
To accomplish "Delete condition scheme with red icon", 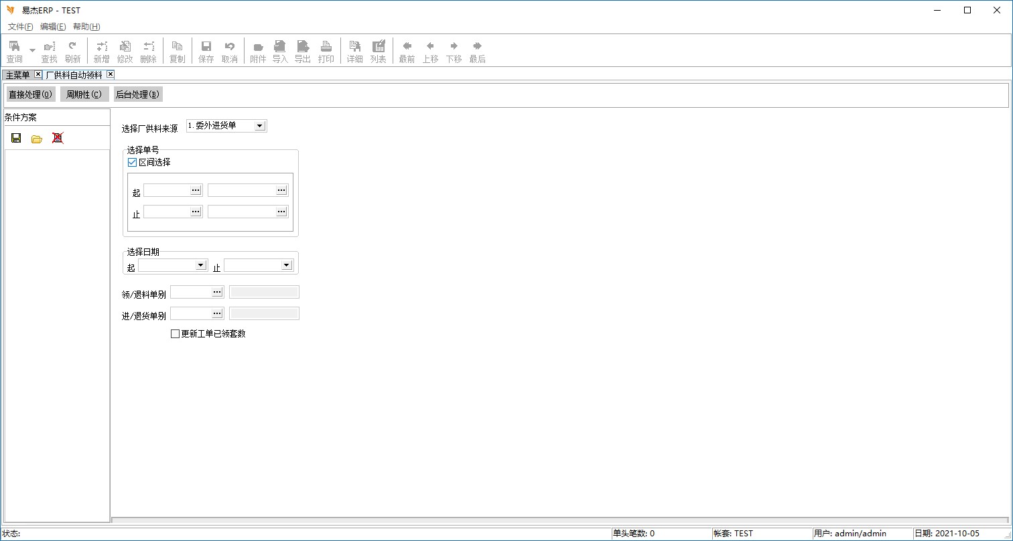I will click(x=58, y=138).
